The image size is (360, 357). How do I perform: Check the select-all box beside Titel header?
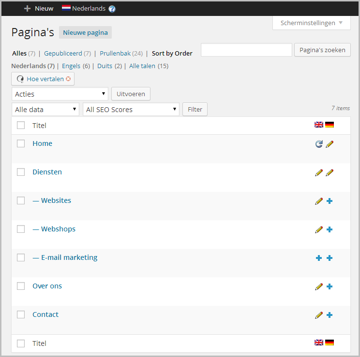[21, 125]
